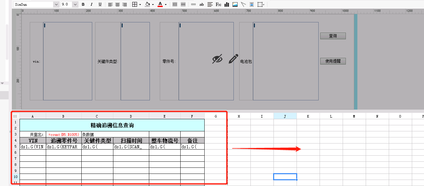Select the ds1.G(KEYPAR data cell
Image resolution: width=424 pixels, height=186 pixels.
click(x=64, y=146)
